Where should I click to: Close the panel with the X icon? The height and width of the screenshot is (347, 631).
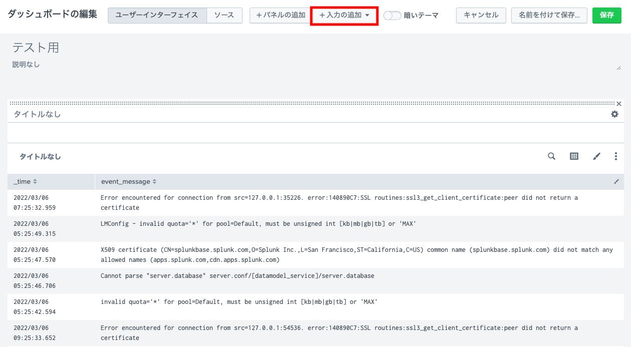pyautogui.click(x=619, y=104)
